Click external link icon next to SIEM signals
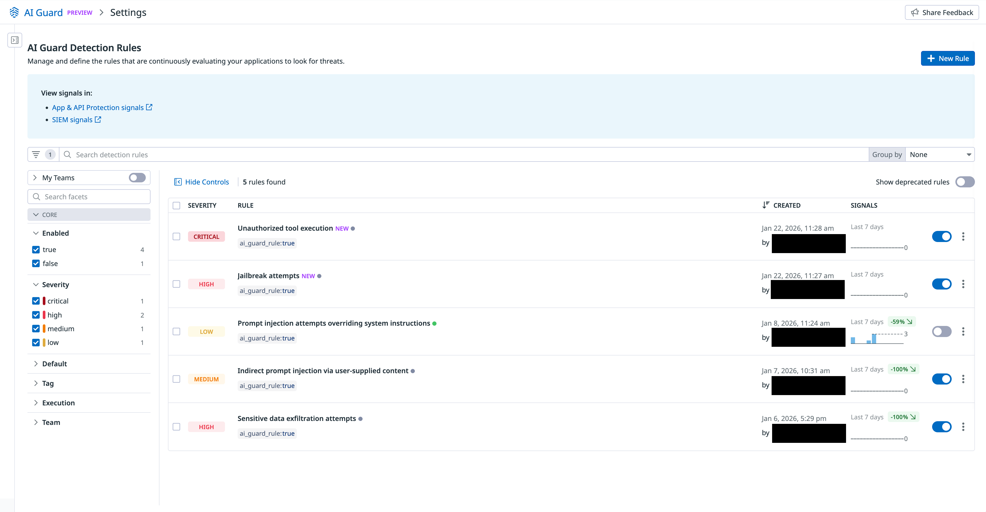Image resolution: width=986 pixels, height=512 pixels. click(x=98, y=120)
